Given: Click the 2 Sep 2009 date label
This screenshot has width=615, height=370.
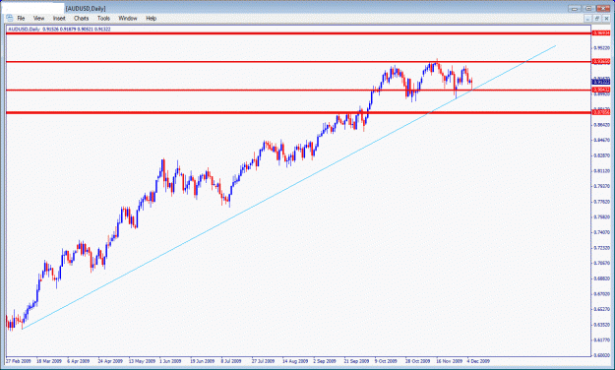Looking at the screenshot, I should tap(325, 361).
